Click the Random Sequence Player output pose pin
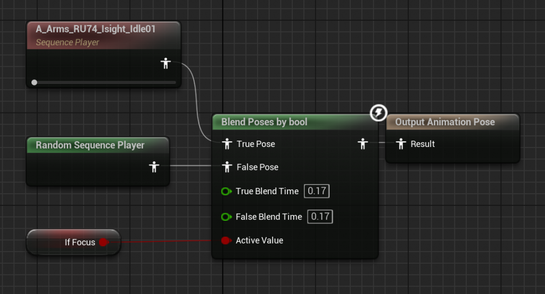 click(154, 167)
